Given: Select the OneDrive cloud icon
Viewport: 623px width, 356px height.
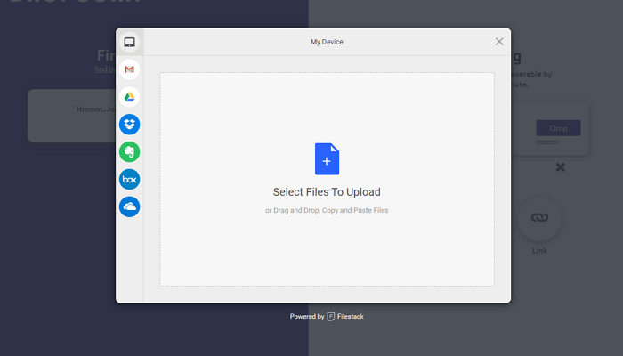Looking at the screenshot, I should [130, 206].
